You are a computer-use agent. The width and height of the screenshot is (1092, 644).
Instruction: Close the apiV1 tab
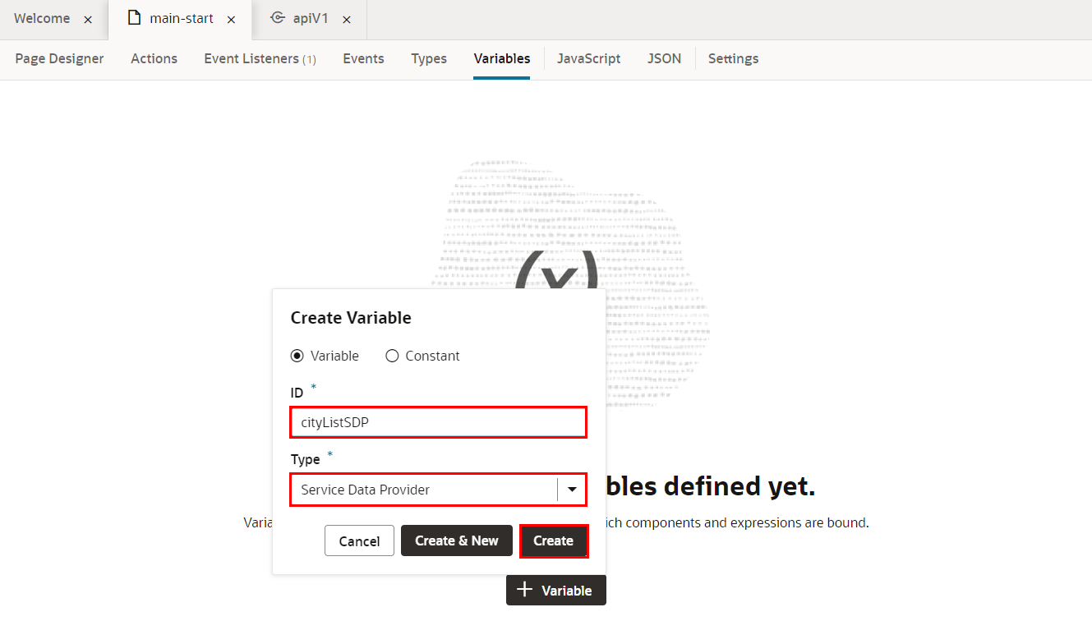[x=347, y=20]
